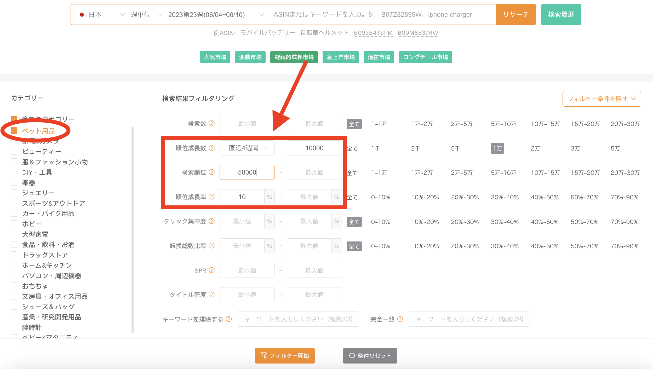Click the orange リサーチ button

pyautogui.click(x=516, y=15)
